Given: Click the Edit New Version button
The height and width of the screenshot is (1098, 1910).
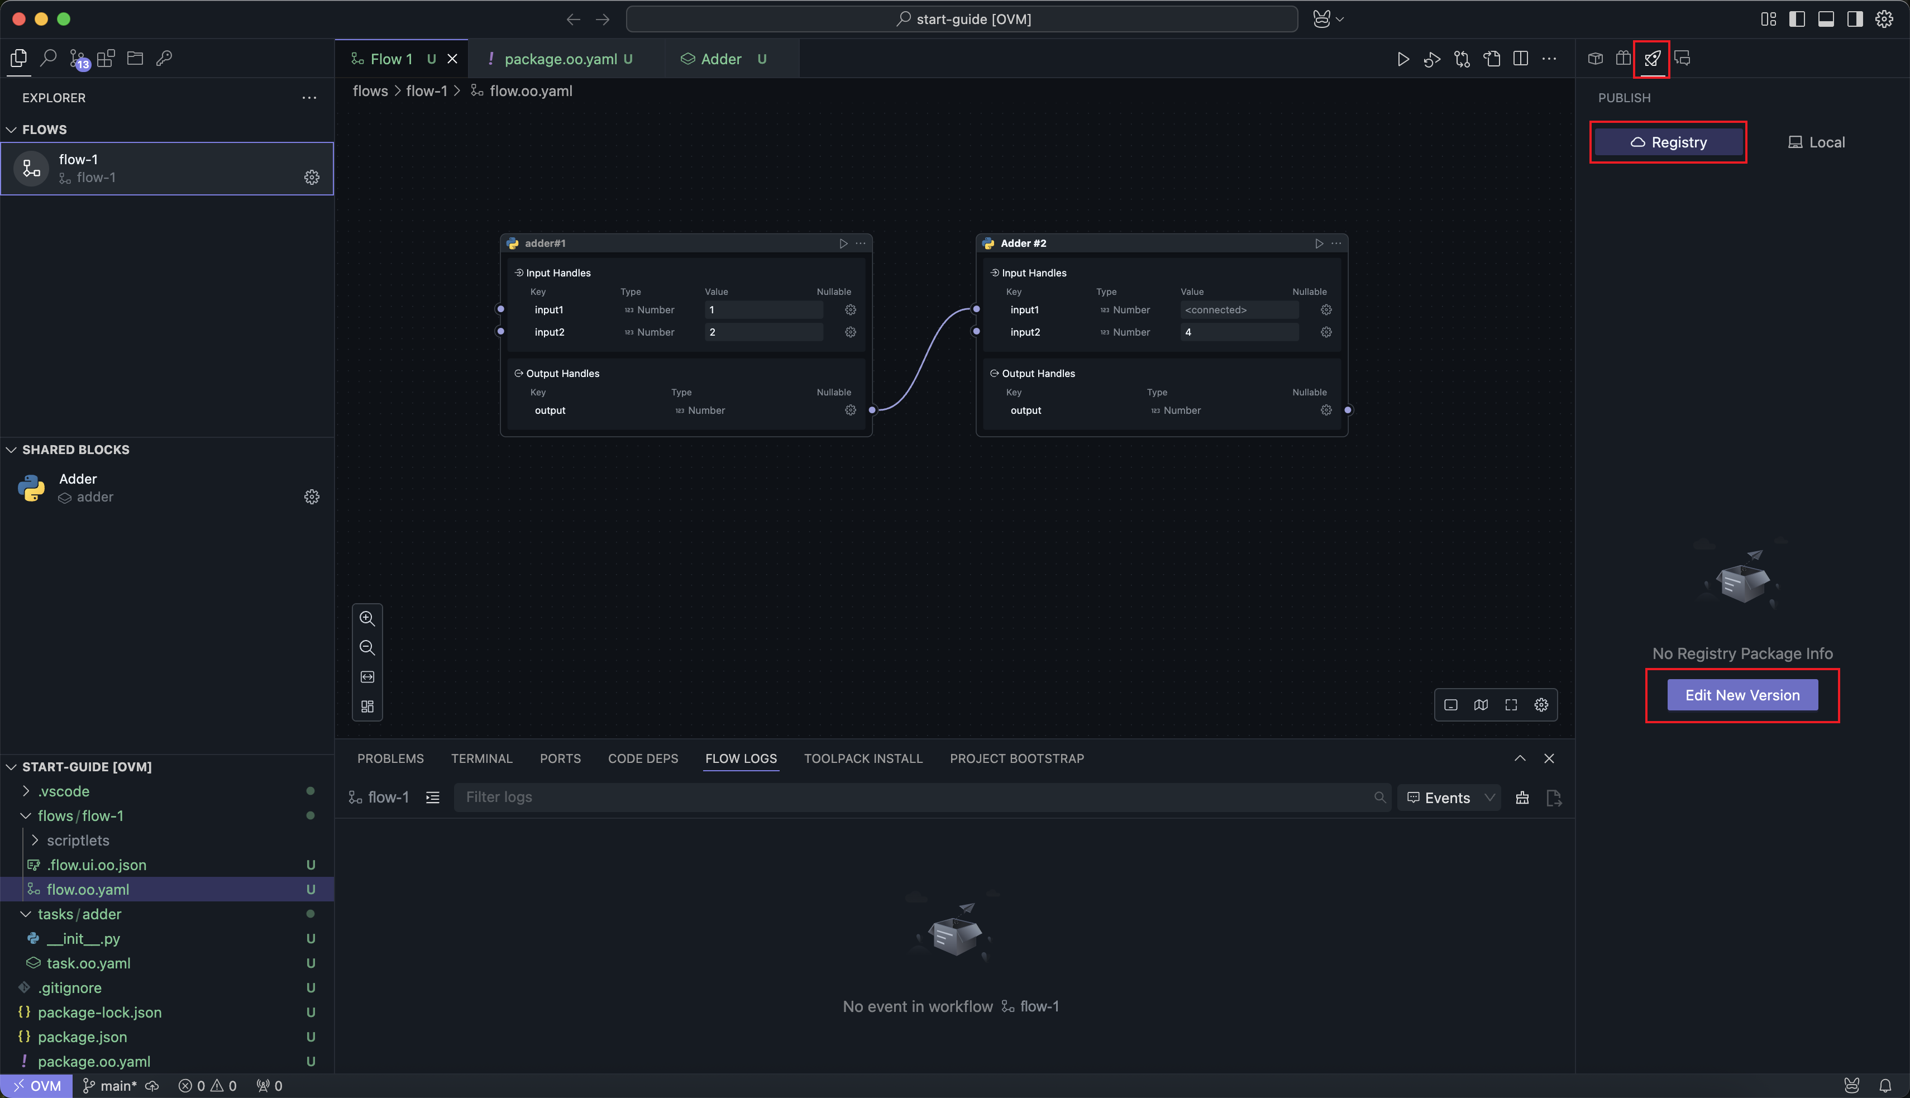Looking at the screenshot, I should [x=1742, y=695].
